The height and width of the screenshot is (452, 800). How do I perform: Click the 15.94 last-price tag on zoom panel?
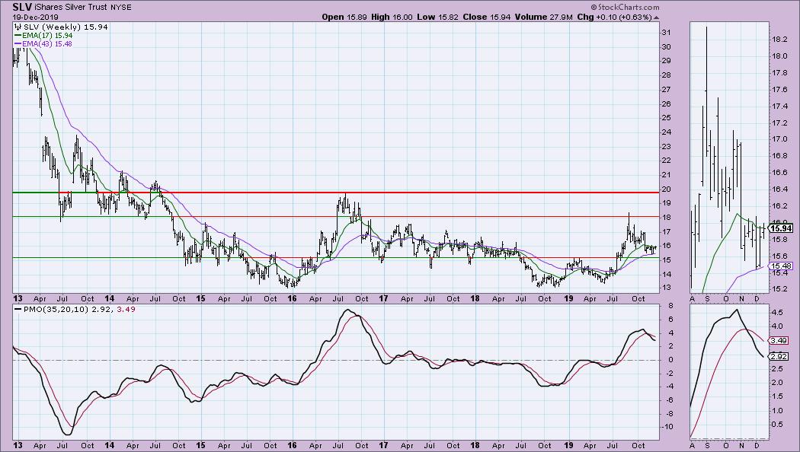click(781, 229)
